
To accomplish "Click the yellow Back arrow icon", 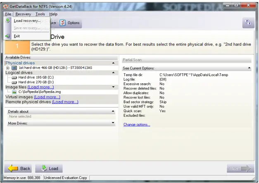I will click(13, 169).
